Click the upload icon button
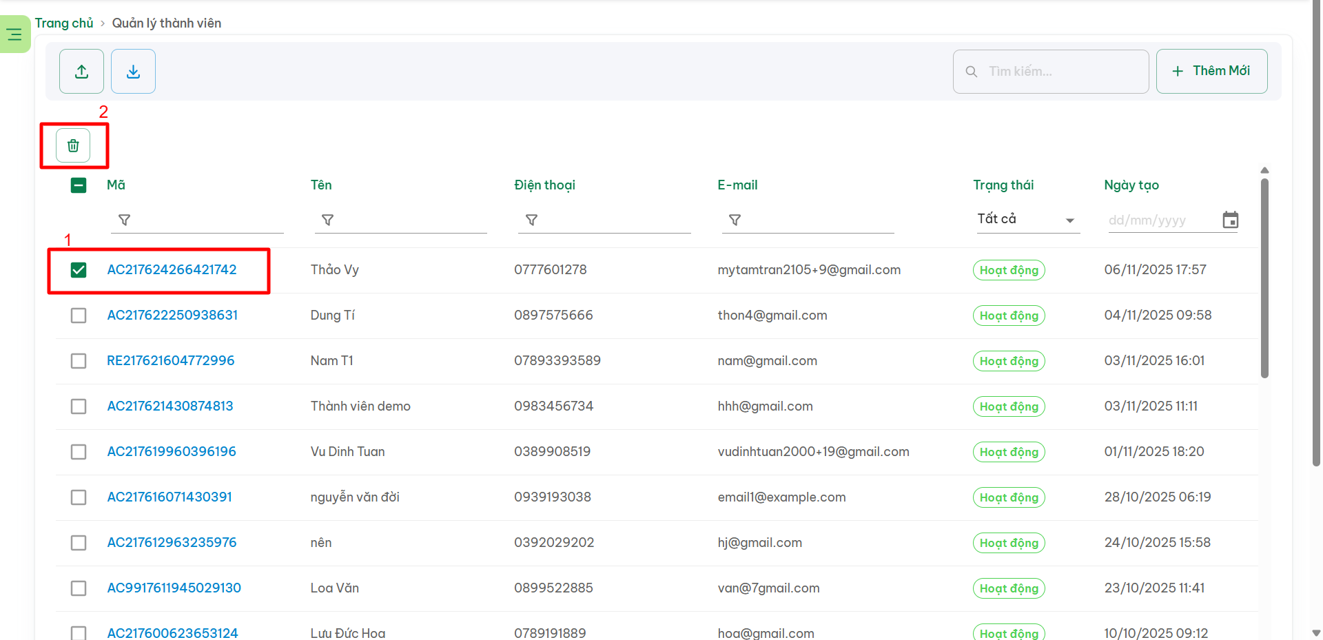 click(81, 72)
